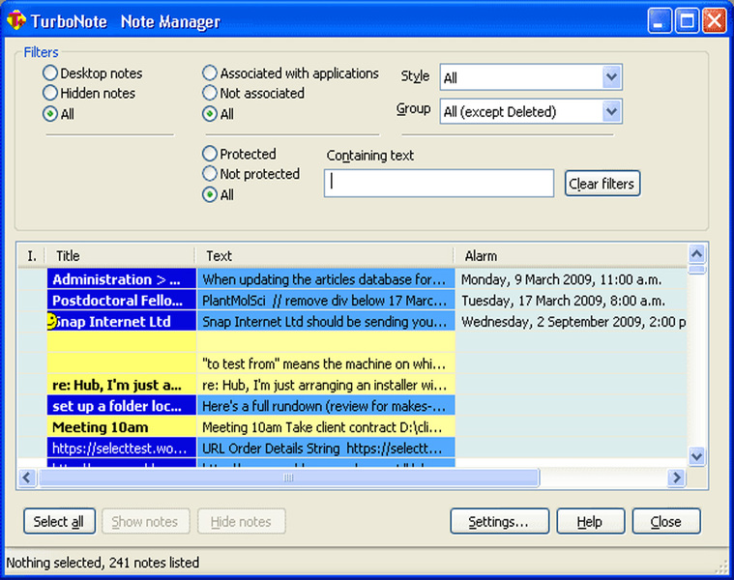Click vertical scrollbar up arrow
Image resolution: width=734 pixels, height=580 pixels.
pyautogui.click(x=696, y=254)
